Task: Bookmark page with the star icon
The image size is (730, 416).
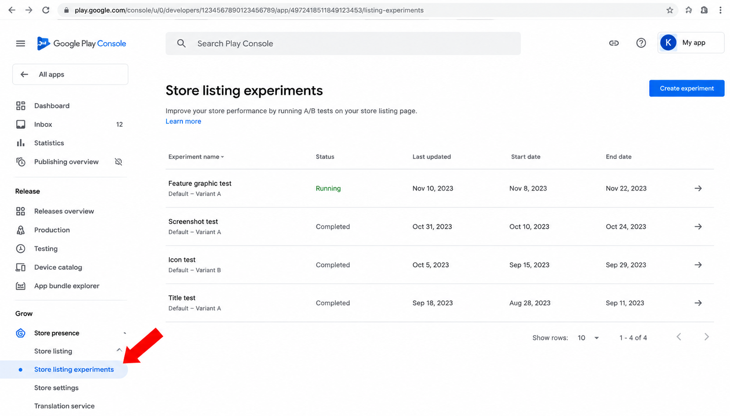Action: click(669, 10)
